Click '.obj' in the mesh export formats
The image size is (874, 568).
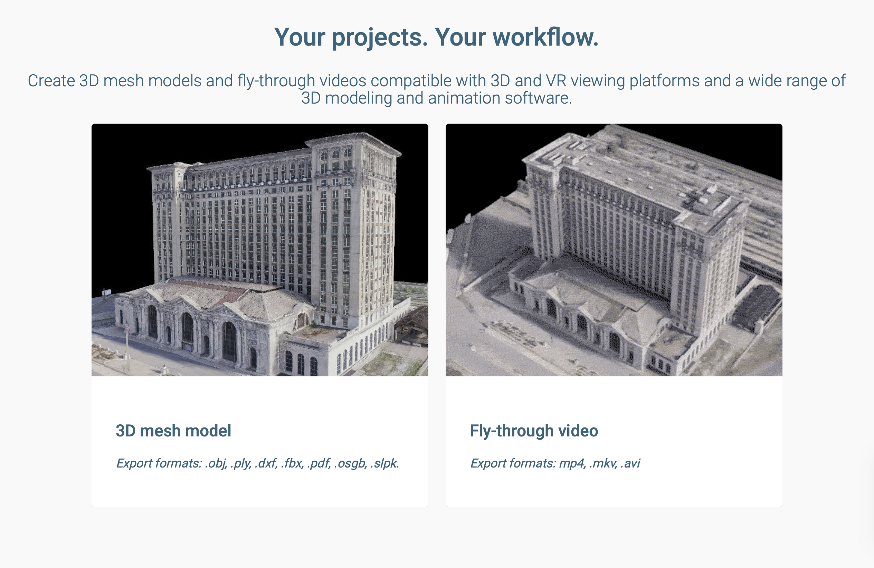pyautogui.click(x=216, y=463)
